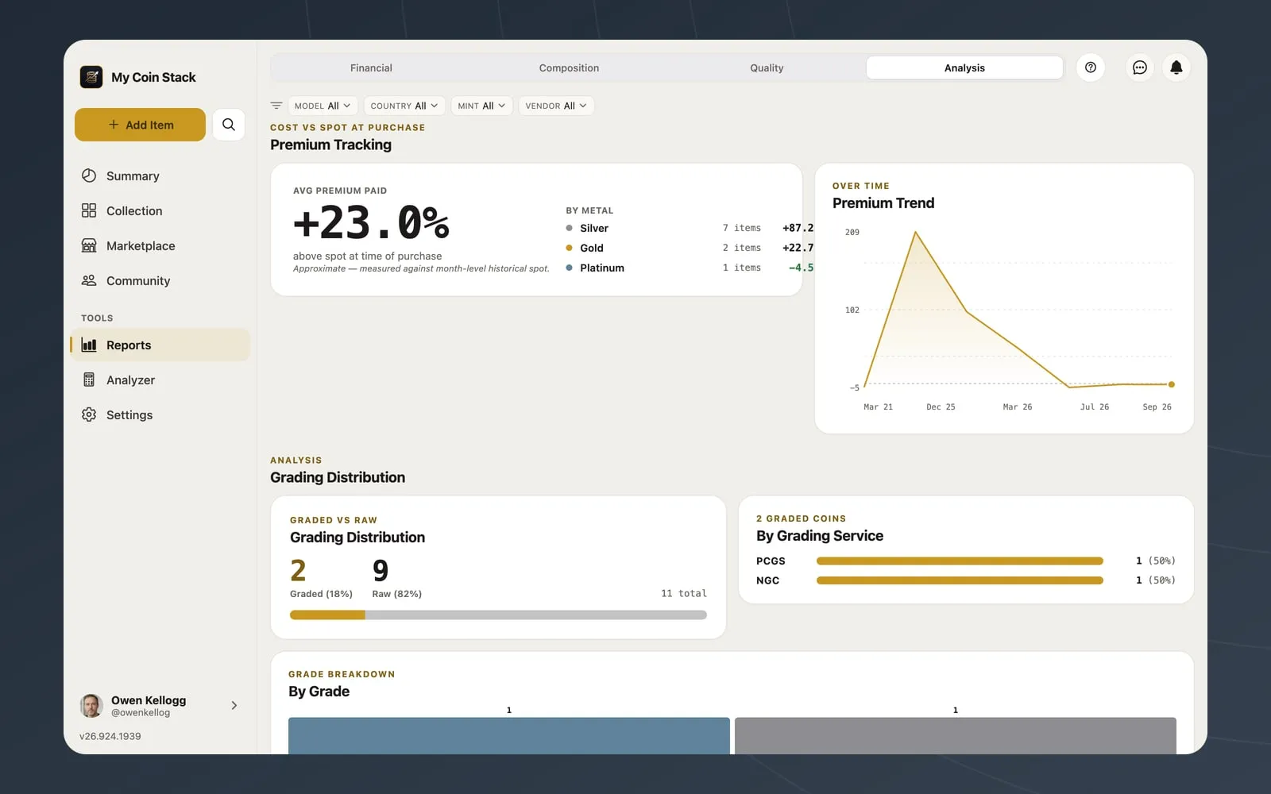Open chat feedback bubble icon

click(x=1140, y=67)
